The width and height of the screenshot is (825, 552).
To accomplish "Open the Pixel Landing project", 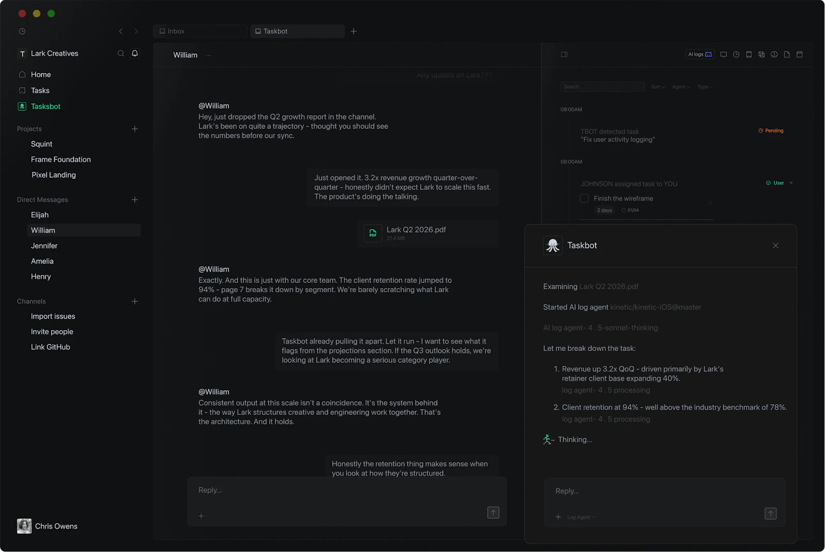I will point(54,175).
